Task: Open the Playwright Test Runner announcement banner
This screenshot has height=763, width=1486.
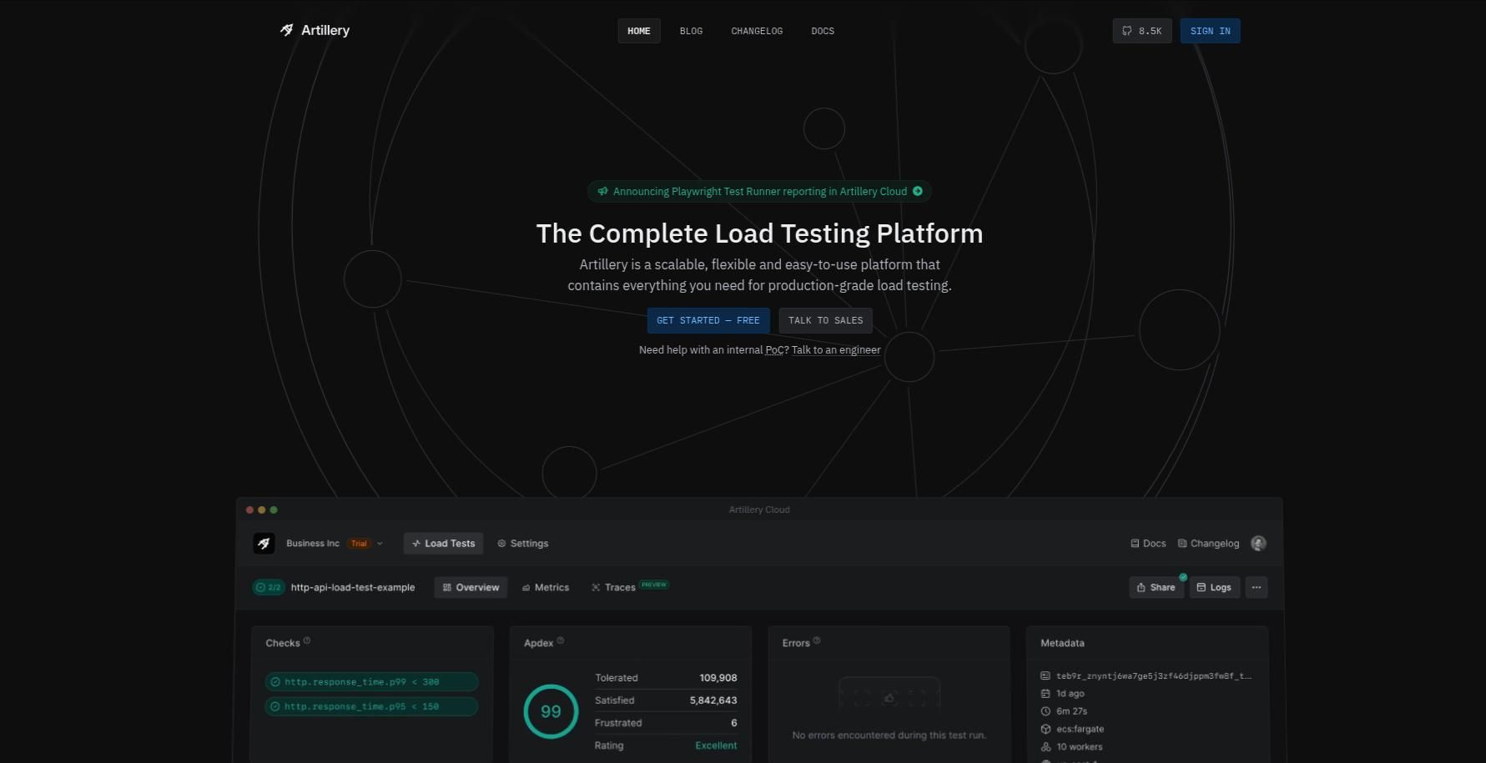Action: (x=759, y=191)
